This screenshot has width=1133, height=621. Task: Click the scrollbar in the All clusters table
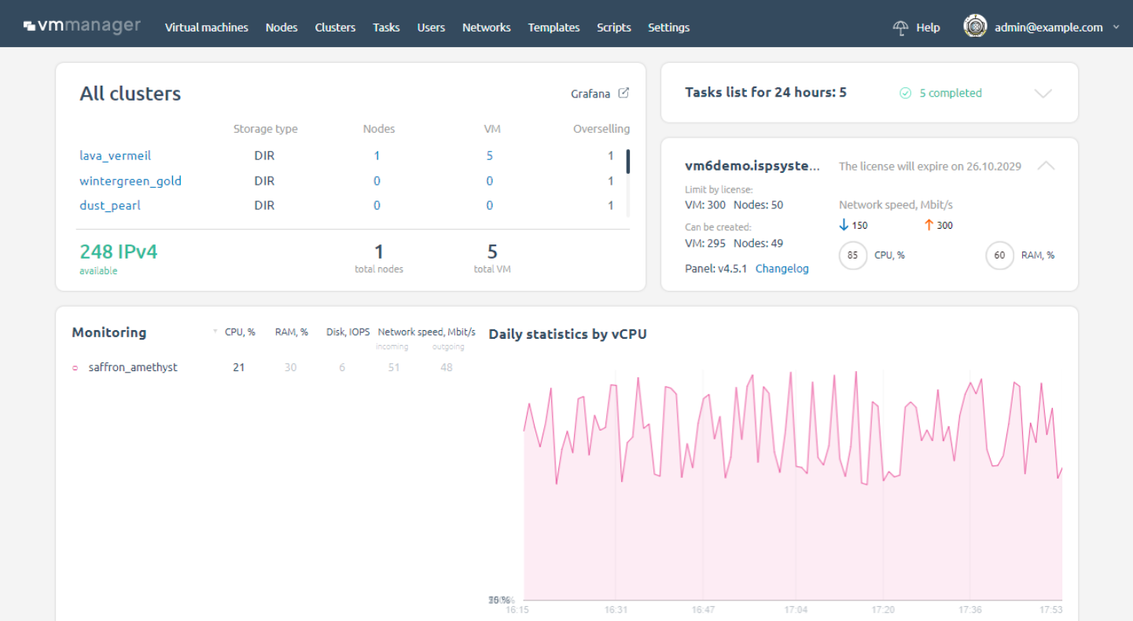coord(627,162)
